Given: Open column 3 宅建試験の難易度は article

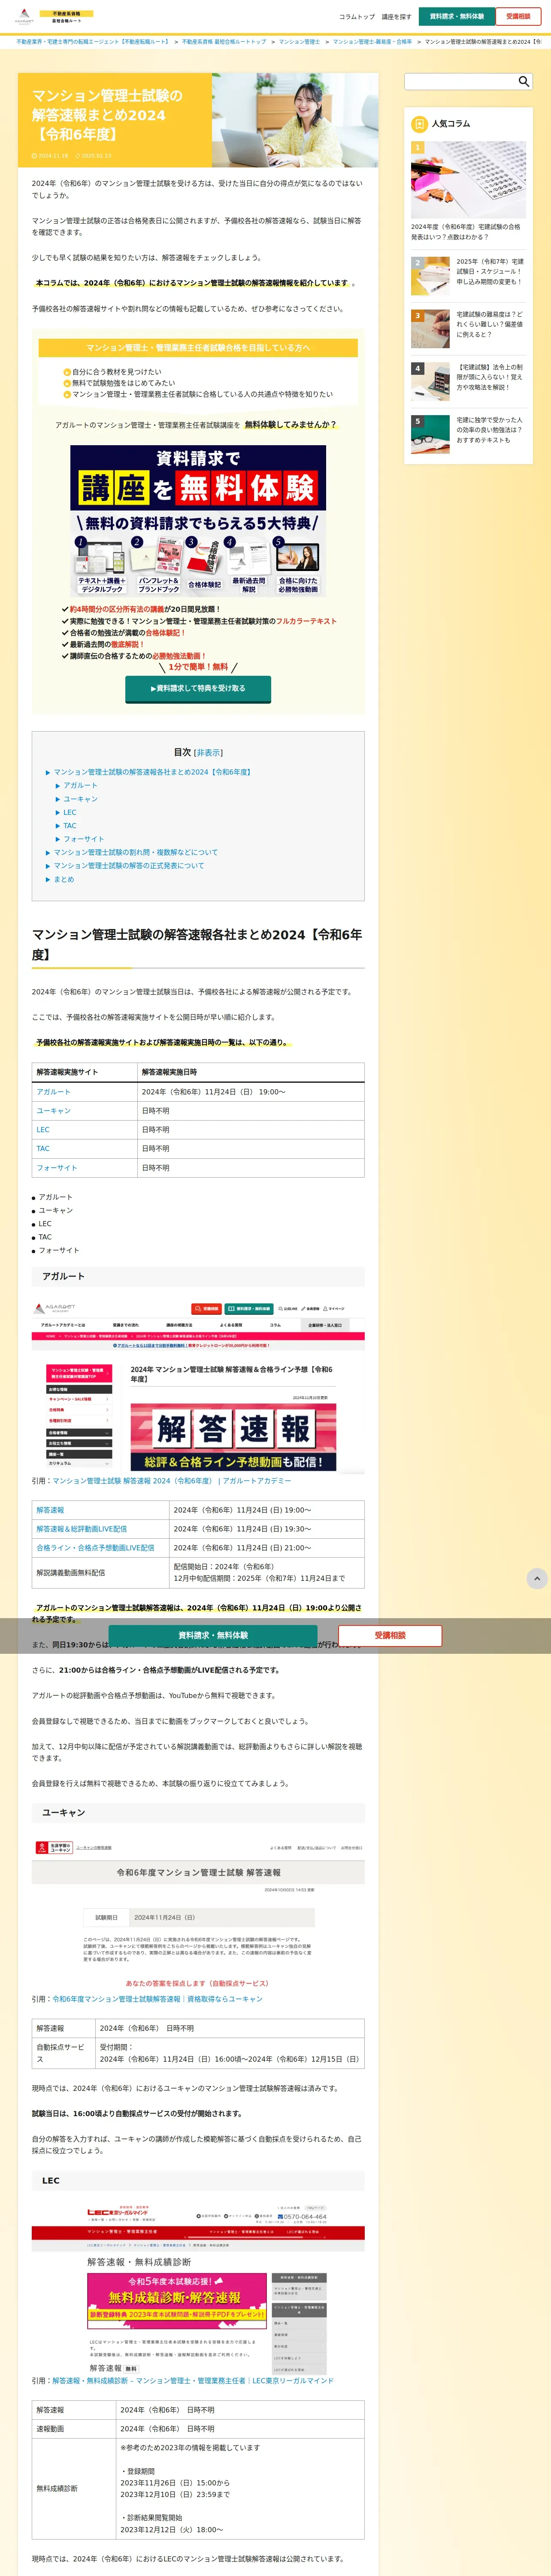Looking at the screenshot, I should 490,324.
